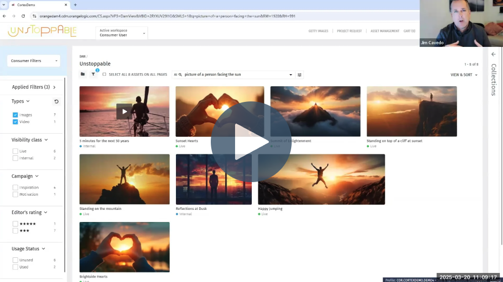Image resolution: width=503 pixels, height=282 pixels.
Task: Expand the View & Sort menu
Action: [464, 75]
